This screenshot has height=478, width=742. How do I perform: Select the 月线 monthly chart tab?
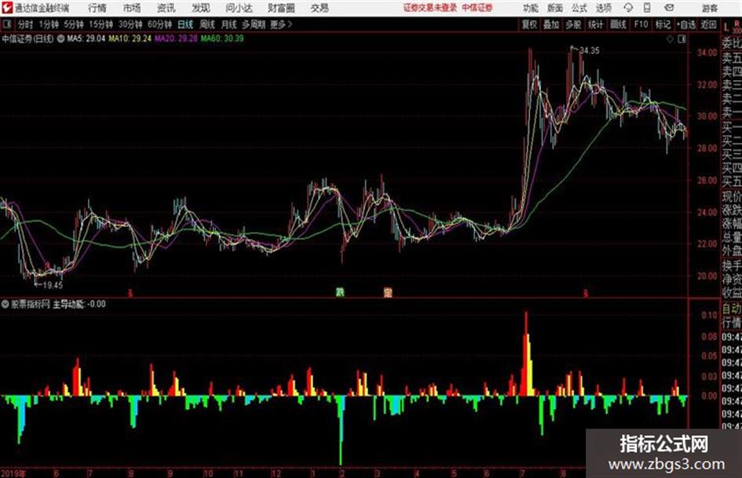pyautogui.click(x=229, y=24)
